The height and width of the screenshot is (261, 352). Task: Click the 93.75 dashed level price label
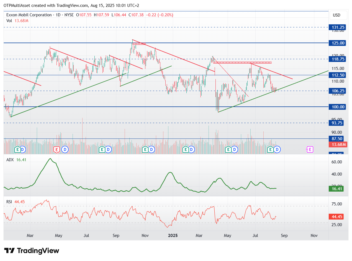pos(337,123)
